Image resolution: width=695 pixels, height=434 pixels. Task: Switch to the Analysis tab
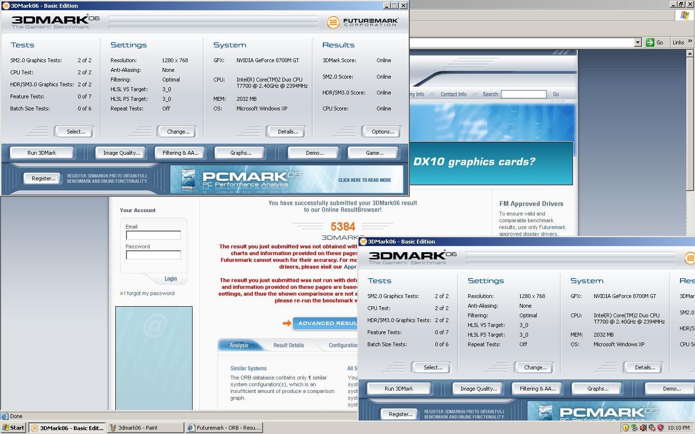(239, 345)
